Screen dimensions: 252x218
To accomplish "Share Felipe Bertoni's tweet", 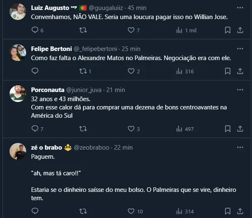I will coord(240,71).
